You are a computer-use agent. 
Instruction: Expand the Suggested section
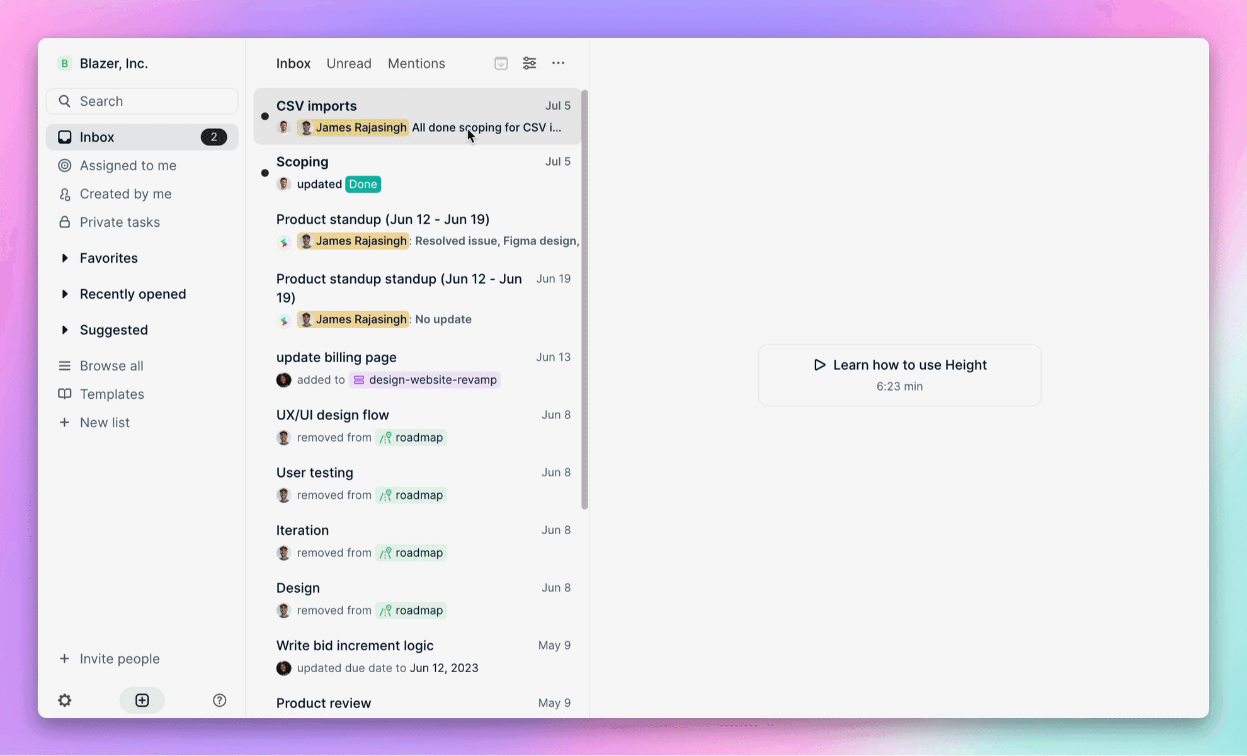coord(65,330)
